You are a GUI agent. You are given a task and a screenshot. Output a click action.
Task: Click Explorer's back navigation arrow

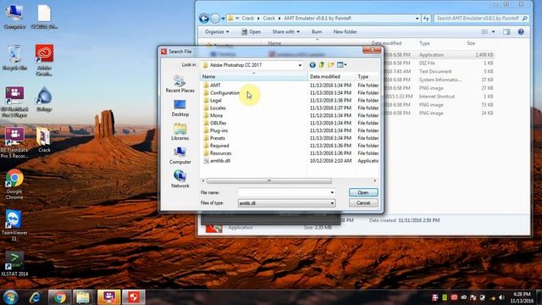tap(204, 19)
